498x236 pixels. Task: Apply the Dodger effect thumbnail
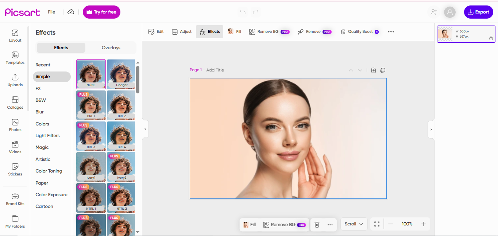121,74
